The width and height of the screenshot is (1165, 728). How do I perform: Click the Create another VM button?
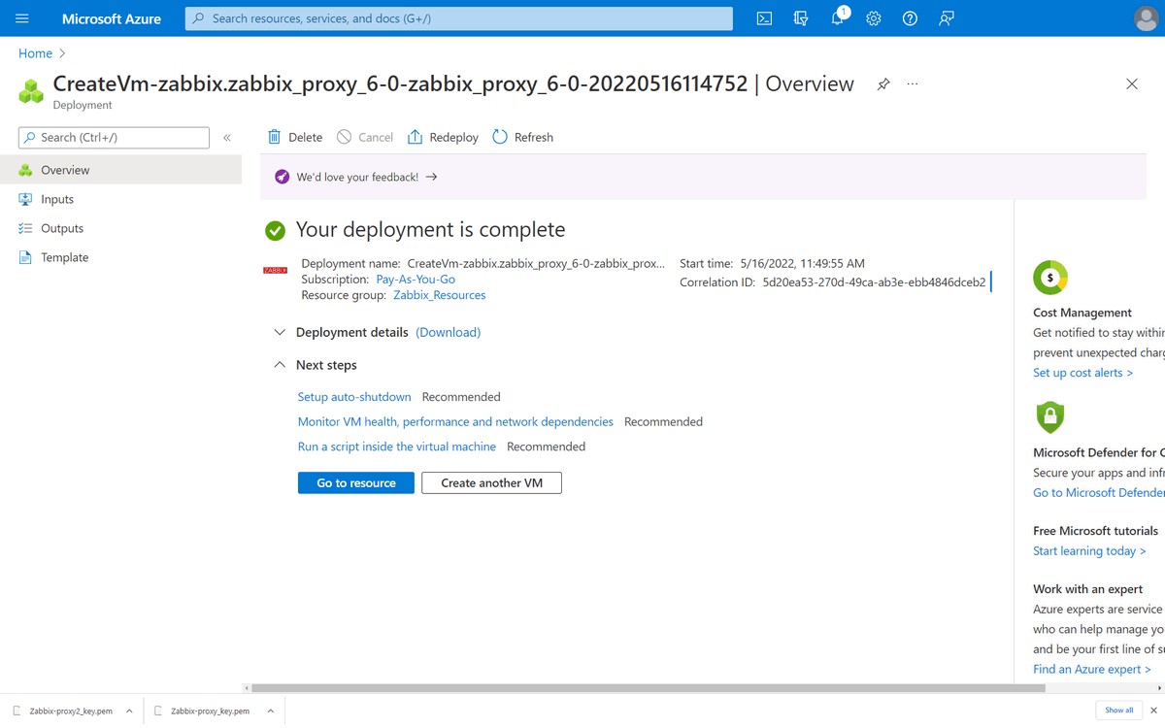[x=491, y=483]
